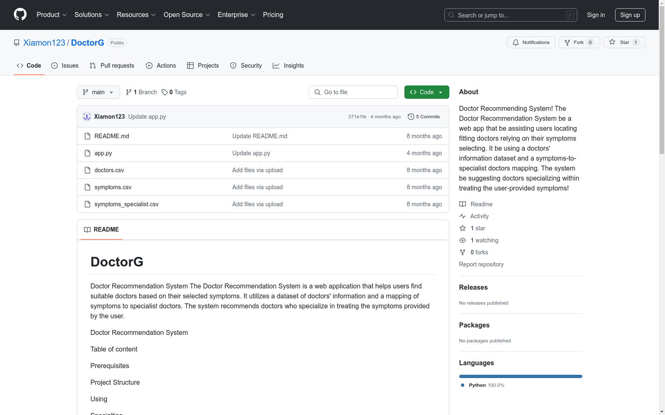Switch to the Code tab
The image size is (665, 415).
pyautogui.click(x=29, y=66)
